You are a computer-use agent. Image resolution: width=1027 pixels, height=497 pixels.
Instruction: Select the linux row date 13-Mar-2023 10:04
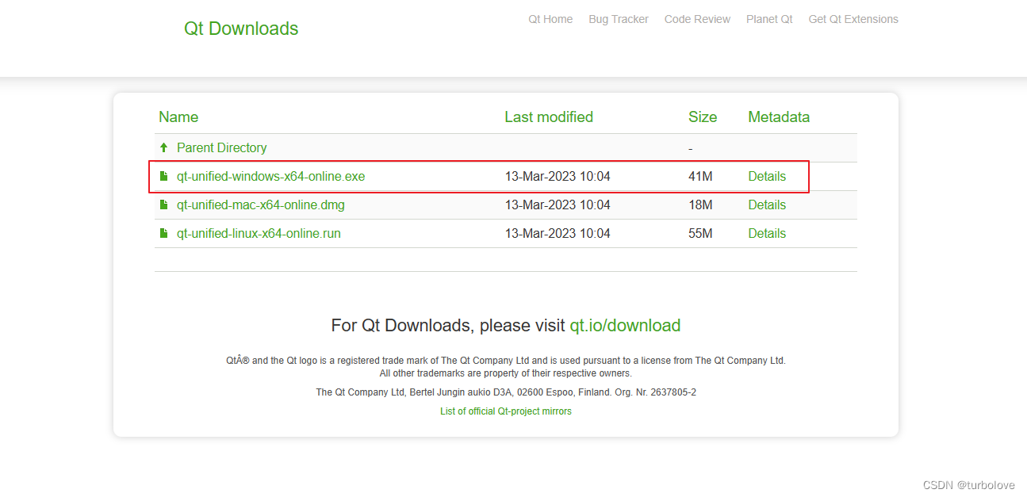coord(558,233)
